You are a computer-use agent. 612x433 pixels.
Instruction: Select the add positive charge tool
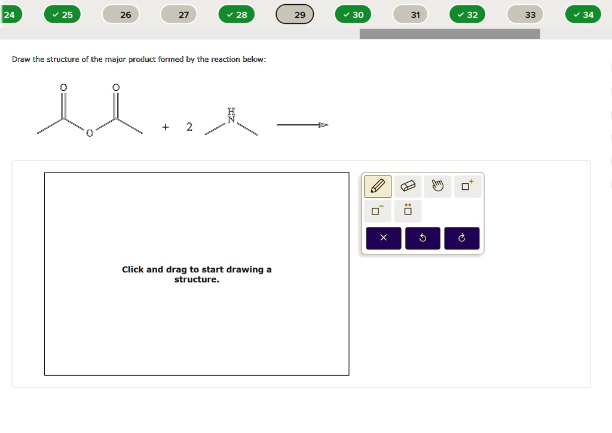coord(467,186)
